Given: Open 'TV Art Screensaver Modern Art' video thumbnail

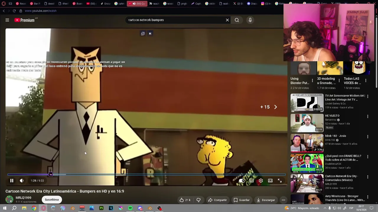Looking at the screenshot, I should [307, 103].
